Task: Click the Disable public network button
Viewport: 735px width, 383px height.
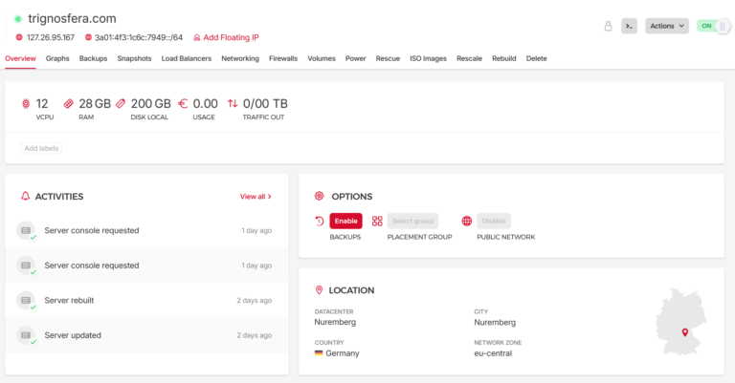Action: tap(494, 221)
